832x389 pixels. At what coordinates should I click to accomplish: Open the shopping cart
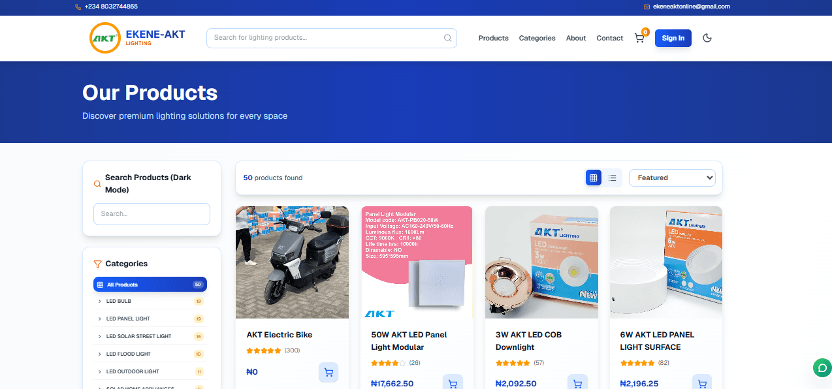pyautogui.click(x=639, y=38)
